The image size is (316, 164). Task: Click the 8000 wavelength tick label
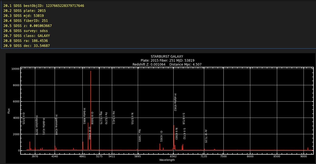250,156
